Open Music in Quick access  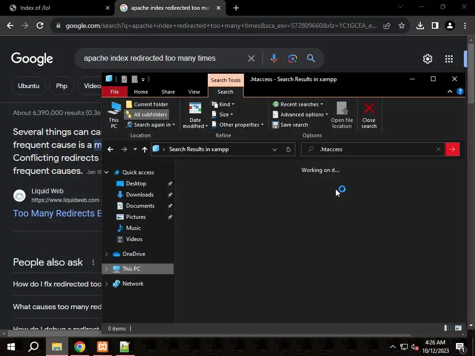[133, 228]
